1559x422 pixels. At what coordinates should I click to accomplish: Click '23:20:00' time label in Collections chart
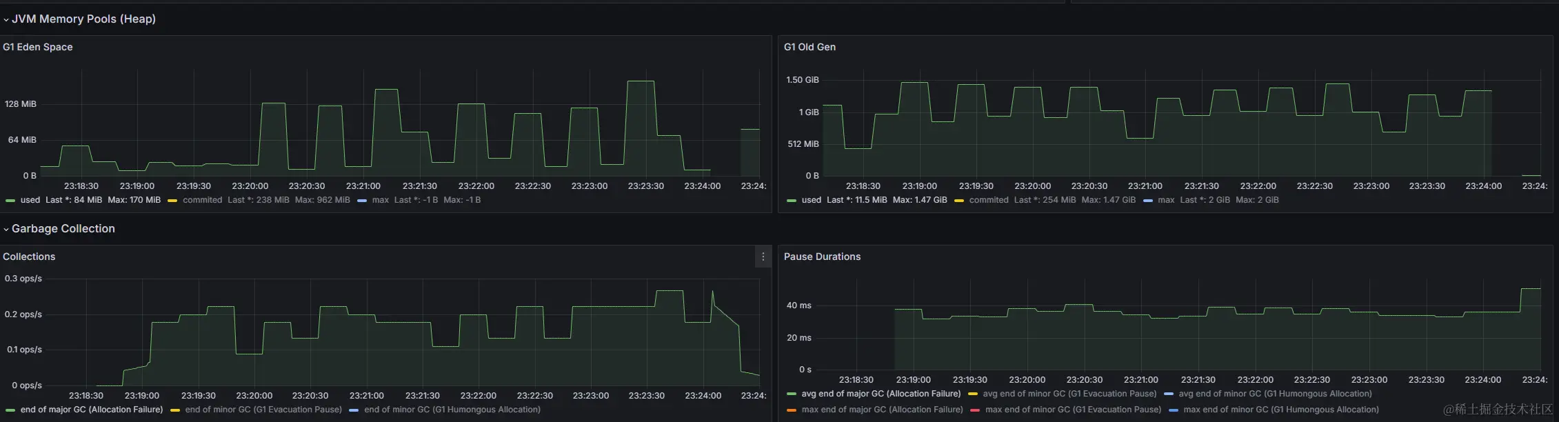point(254,396)
